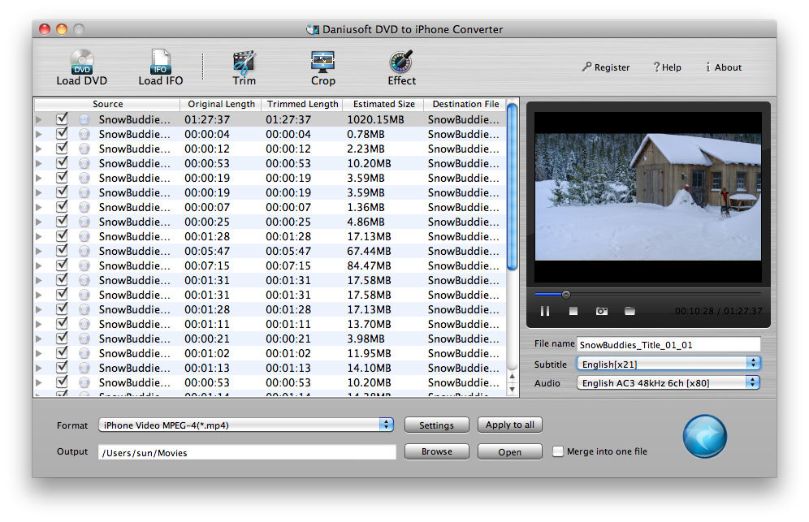
Task: Click the title list vertical scrollbar
Action: tap(512, 187)
